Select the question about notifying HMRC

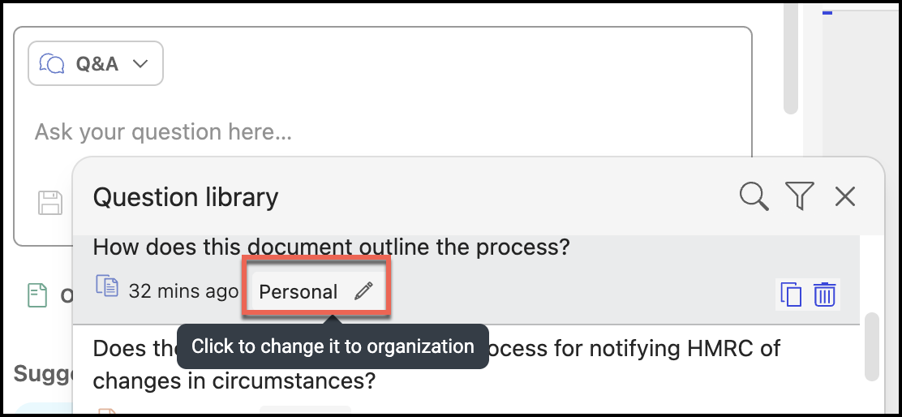[436, 363]
